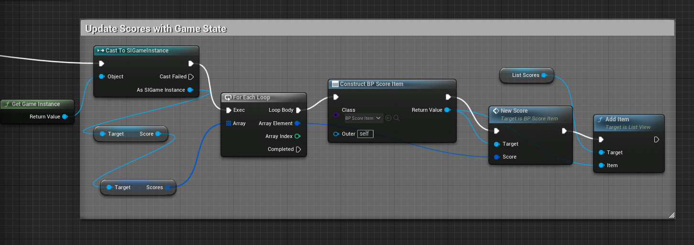Click the Completed execution pin on For Each Loop
The width and height of the screenshot is (694, 245).
(298, 149)
